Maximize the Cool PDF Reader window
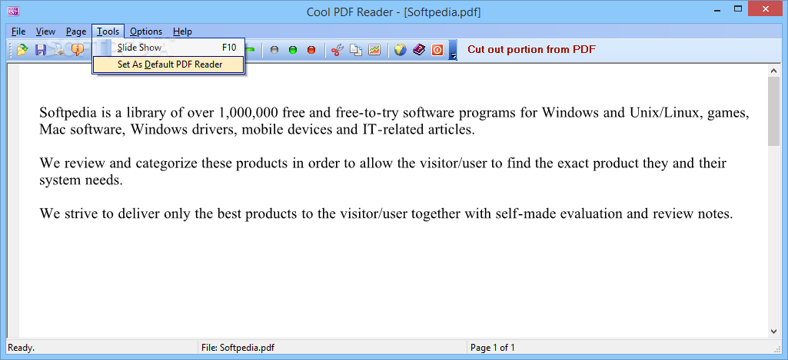This screenshot has height=360, width=788. pyautogui.click(x=738, y=8)
